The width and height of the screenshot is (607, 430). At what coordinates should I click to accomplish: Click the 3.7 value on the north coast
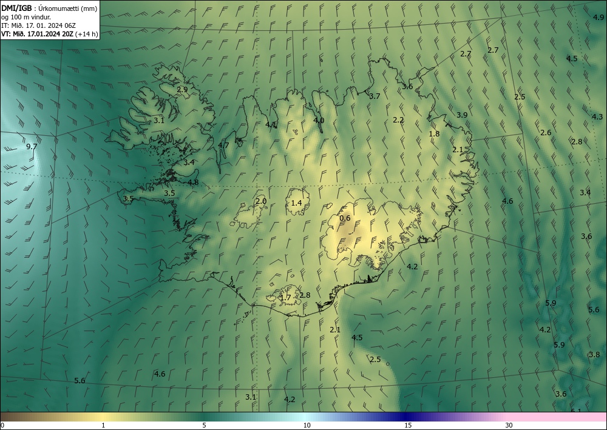coord(375,96)
